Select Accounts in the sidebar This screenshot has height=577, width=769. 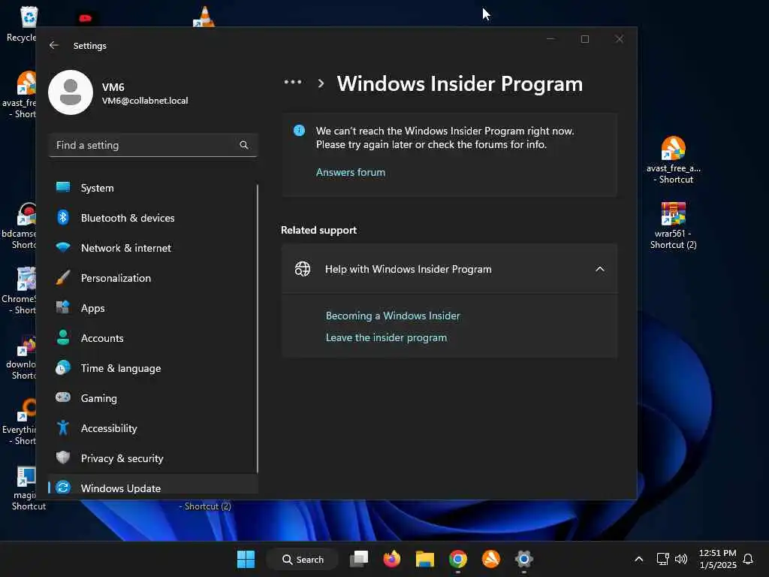click(x=152, y=338)
